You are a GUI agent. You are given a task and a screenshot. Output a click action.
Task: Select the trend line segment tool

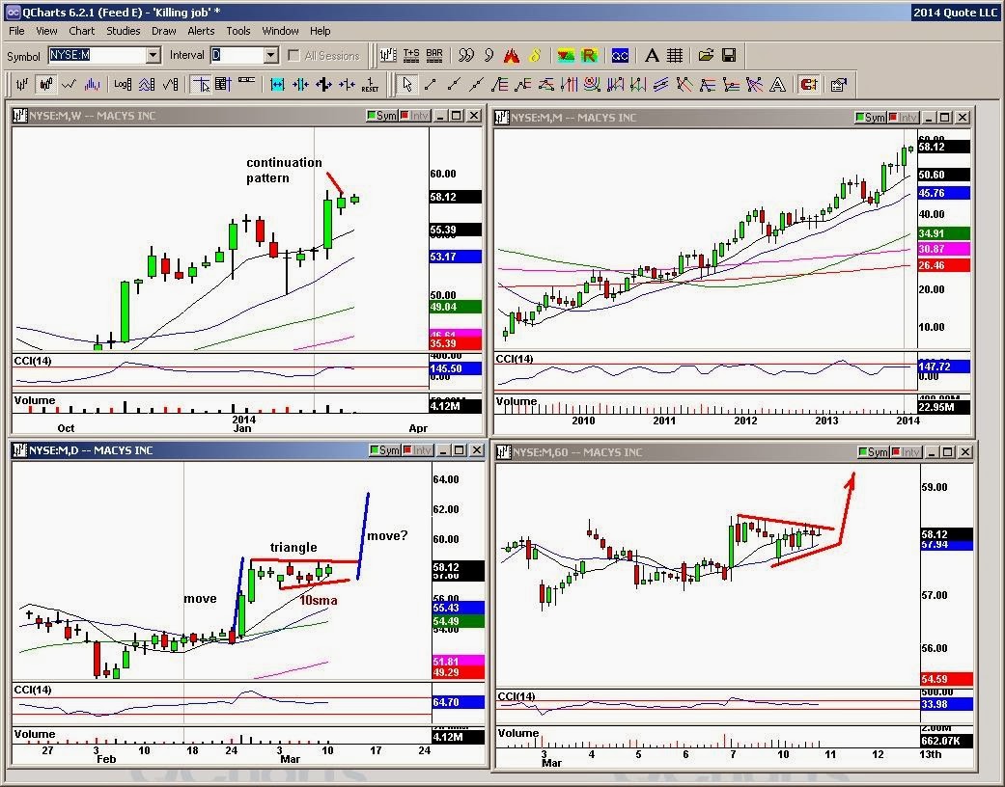tap(430, 84)
